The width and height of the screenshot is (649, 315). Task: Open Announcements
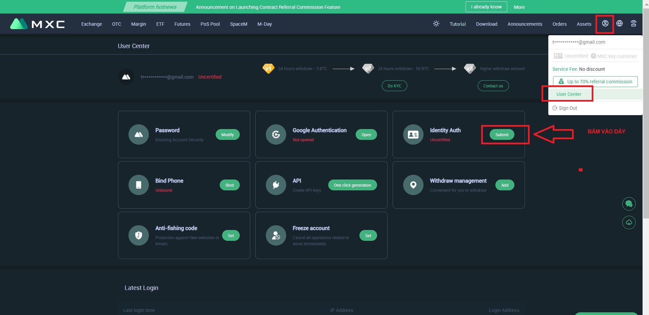point(525,24)
